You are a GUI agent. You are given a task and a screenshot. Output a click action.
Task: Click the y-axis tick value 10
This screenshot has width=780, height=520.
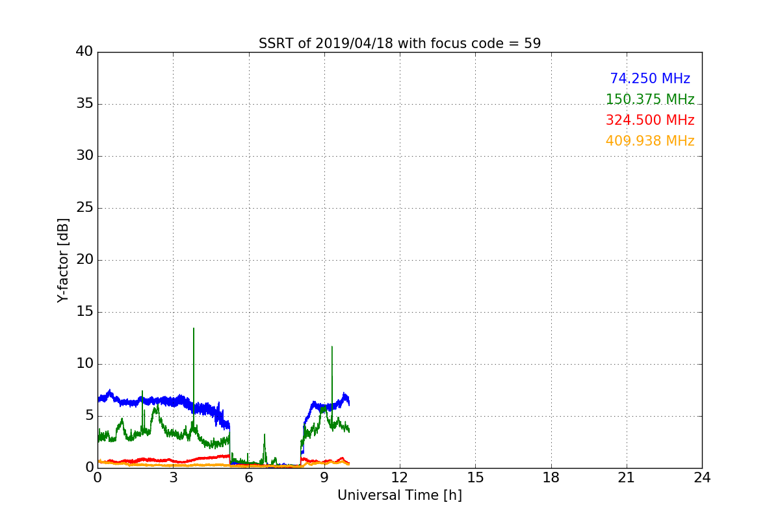pos(84,364)
